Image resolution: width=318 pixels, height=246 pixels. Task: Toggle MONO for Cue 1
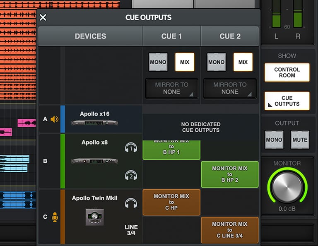pyautogui.click(x=158, y=62)
